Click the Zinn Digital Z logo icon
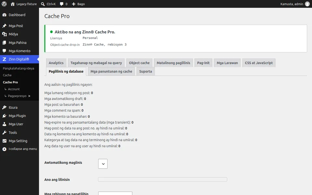The image size is (312, 195). coord(4,59)
